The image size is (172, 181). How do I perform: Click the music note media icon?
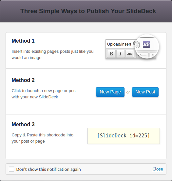[137, 45]
